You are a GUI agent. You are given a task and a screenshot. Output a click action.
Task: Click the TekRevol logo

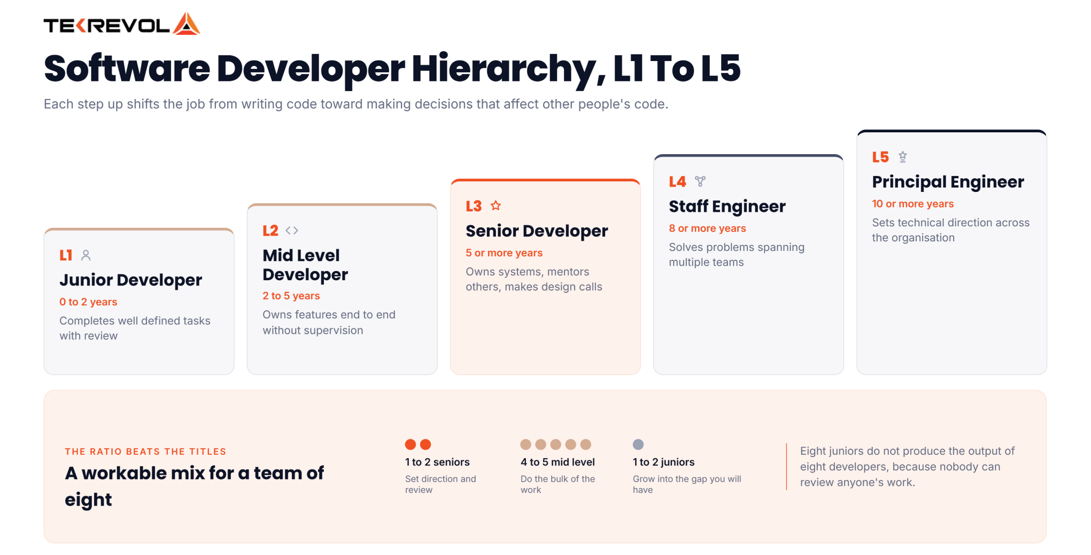point(122,24)
